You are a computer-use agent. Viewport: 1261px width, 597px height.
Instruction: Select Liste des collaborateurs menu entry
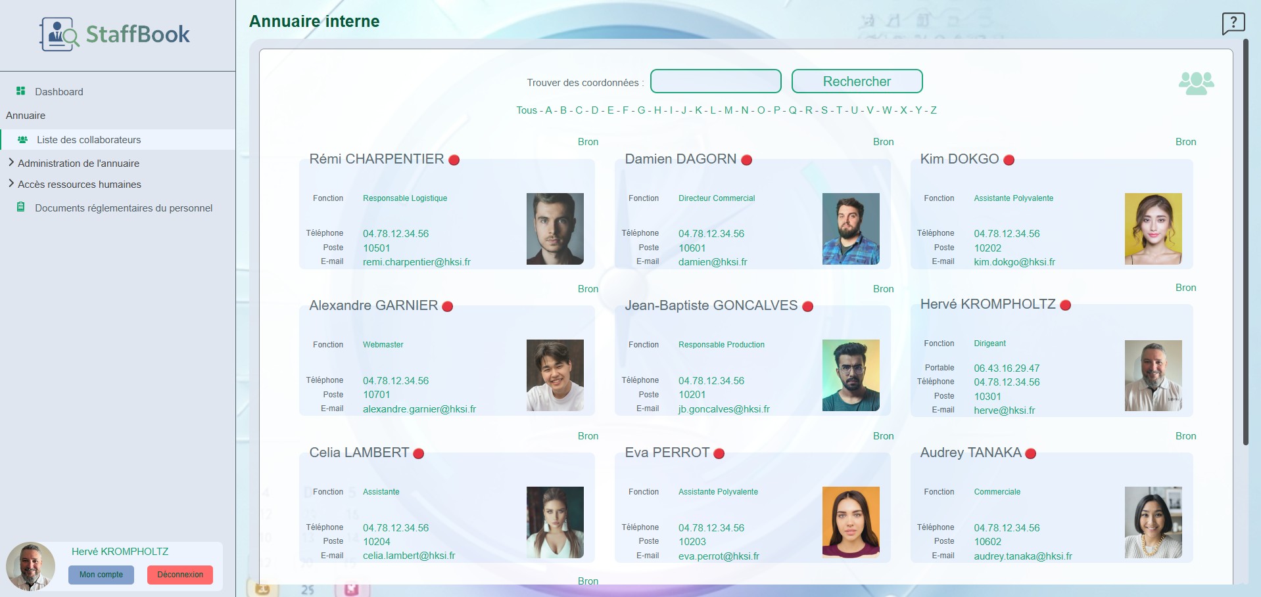(x=89, y=140)
